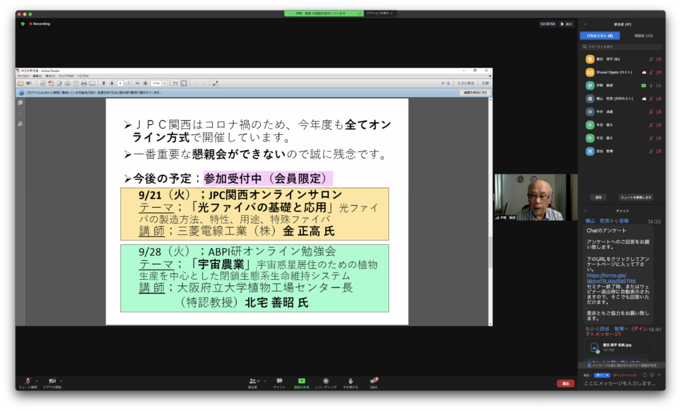
Task: Click the invite (招待) button
Action: (x=599, y=197)
